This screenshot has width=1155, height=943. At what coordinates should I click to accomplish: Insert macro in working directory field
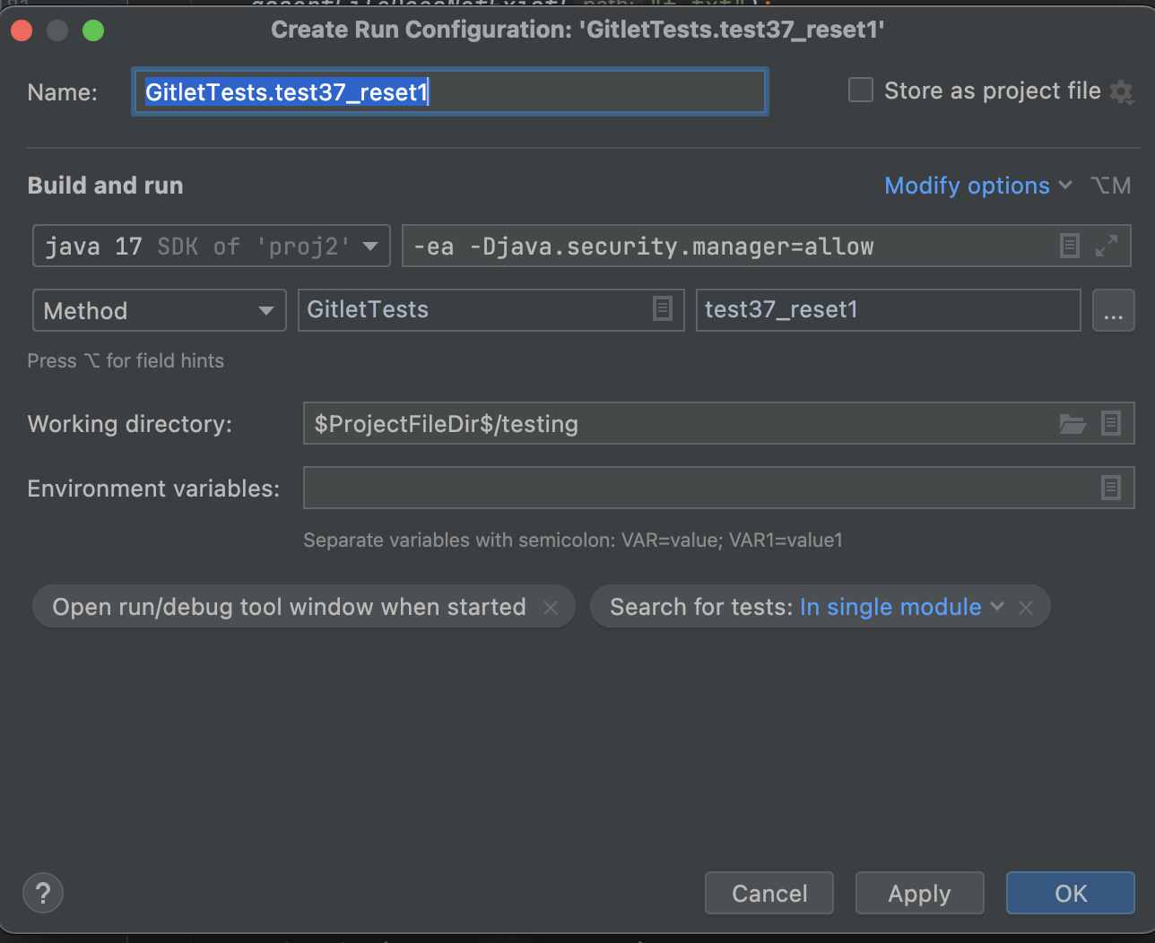point(1111,424)
